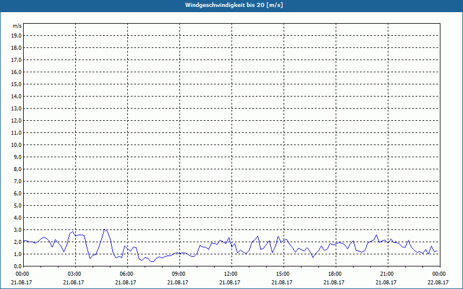This screenshot has width=463, height=289.
Task: Select the 'm/s' unit label
Action: click(x=17, y=26)
